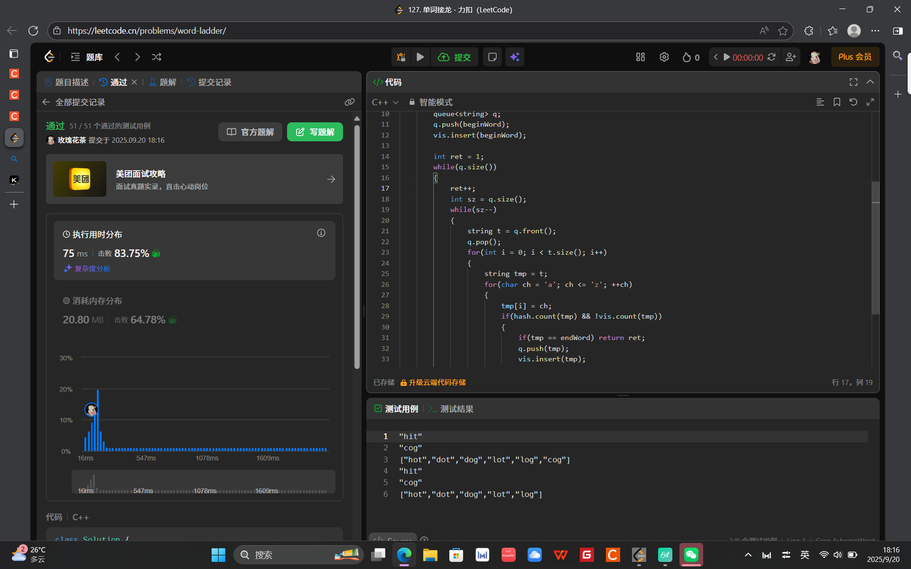Toggle the browser tab actions sidebar icon
The width and height of the screenshot is (911, 569).
pos(14,54)
